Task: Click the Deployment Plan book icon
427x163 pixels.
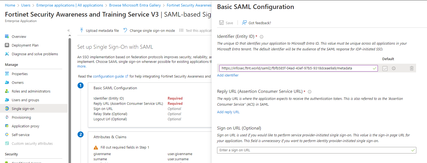Action: [x=7, y=45]
